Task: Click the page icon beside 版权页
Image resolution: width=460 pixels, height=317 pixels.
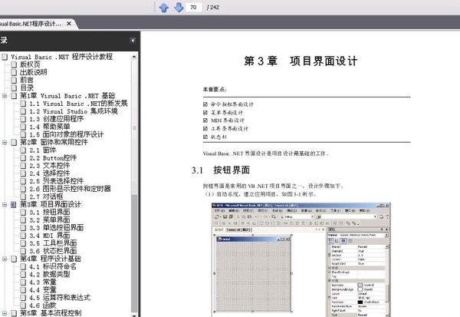Action: tap(14, 64)
